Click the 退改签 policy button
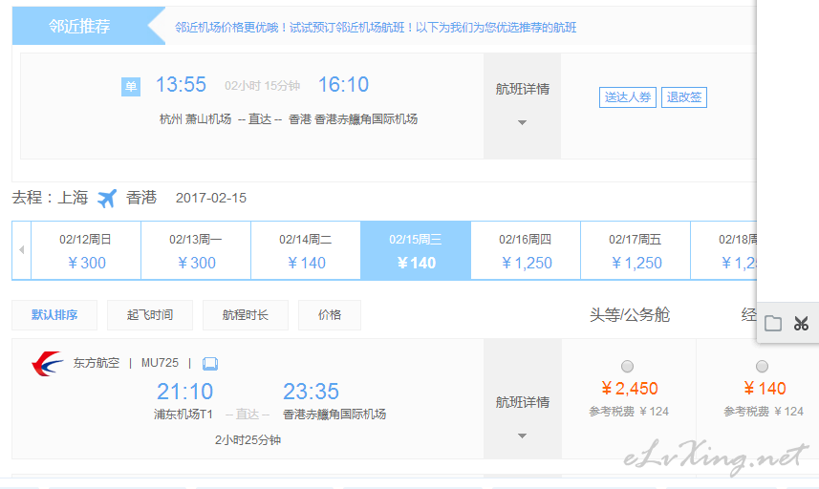Image resolution: width=819 pixels, height=489 pixels. pos(683,97)
